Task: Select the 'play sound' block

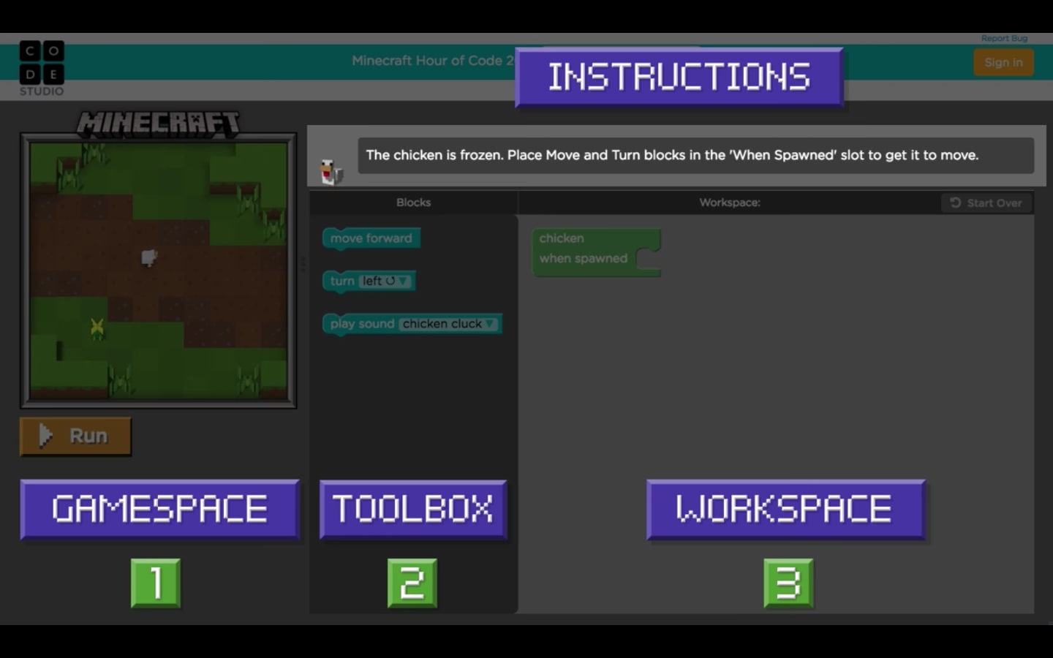Action: [x=361, y=324]
